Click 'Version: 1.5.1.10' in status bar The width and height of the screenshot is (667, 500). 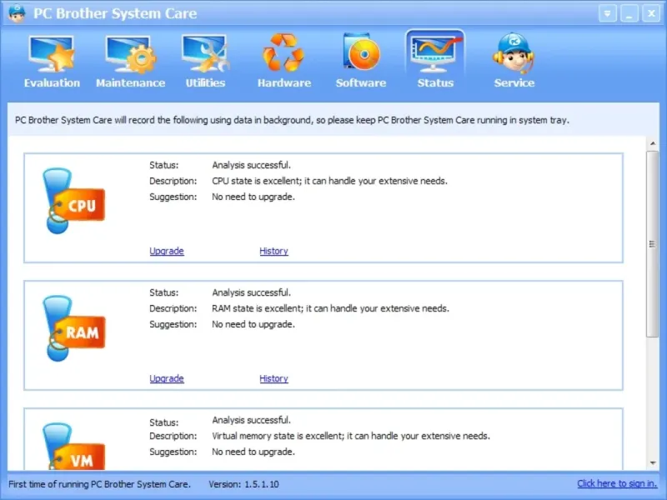[243, 484]
